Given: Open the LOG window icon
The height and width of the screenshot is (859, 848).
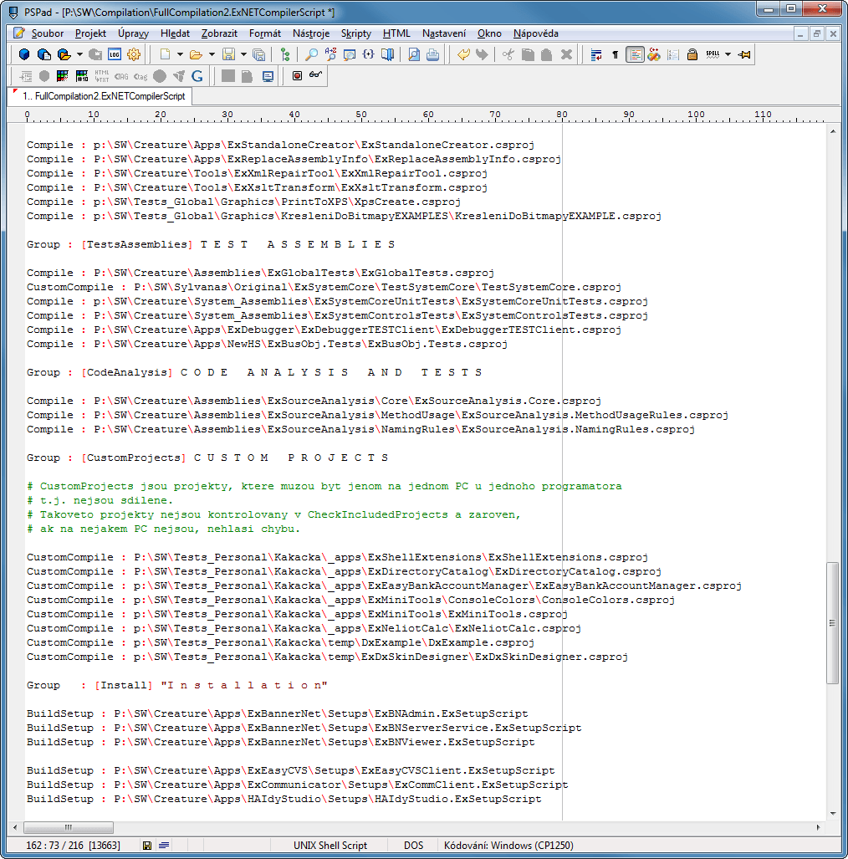Looking at the screenshot, I should pyautogui.click(x=115, y=54).
